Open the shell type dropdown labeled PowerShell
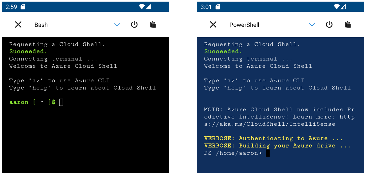The width and height of the screenshot is (367, 173). click(x=312, y=24)
